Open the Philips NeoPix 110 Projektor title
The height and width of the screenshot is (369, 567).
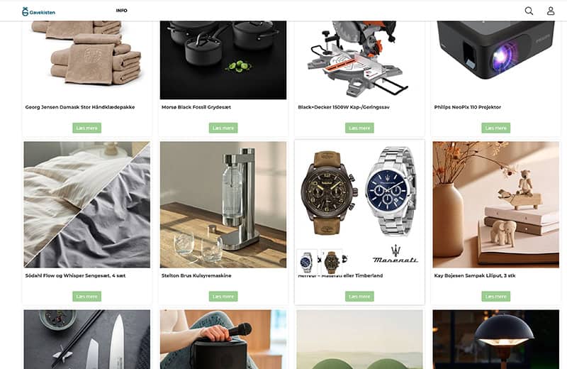pyautogui.click(x=468, y=107)
